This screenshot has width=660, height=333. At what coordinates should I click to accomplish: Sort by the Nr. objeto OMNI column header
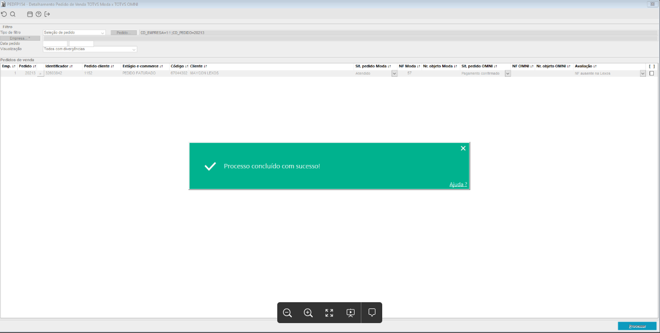click(x=553, y=66)
